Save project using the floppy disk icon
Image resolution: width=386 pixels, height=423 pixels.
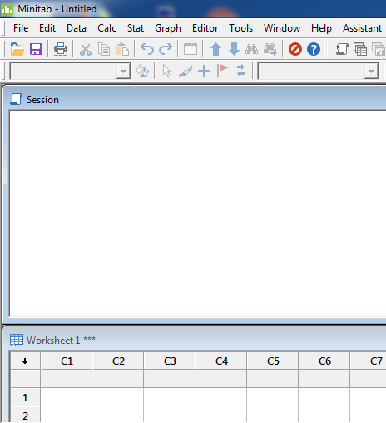click(36, 49)
